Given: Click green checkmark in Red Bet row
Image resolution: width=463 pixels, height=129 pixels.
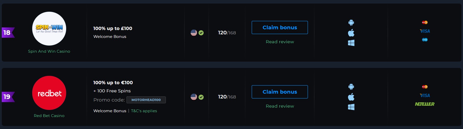Looking at the screenshot, I should click(201, 97).
